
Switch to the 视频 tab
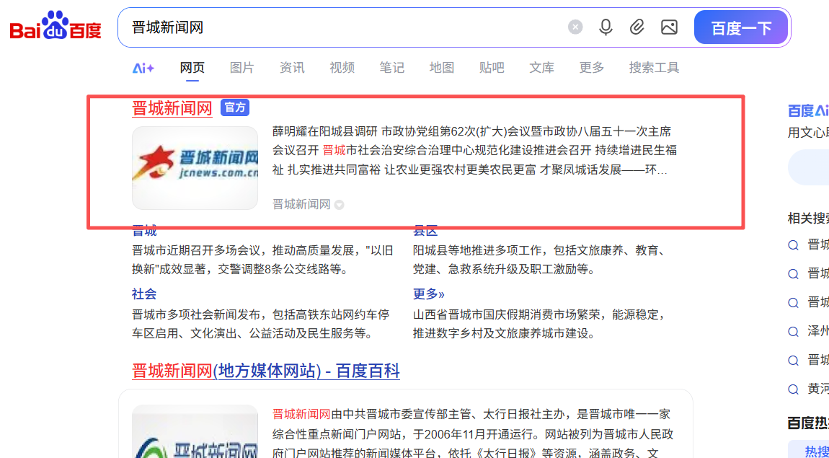[x=342, y=67]
